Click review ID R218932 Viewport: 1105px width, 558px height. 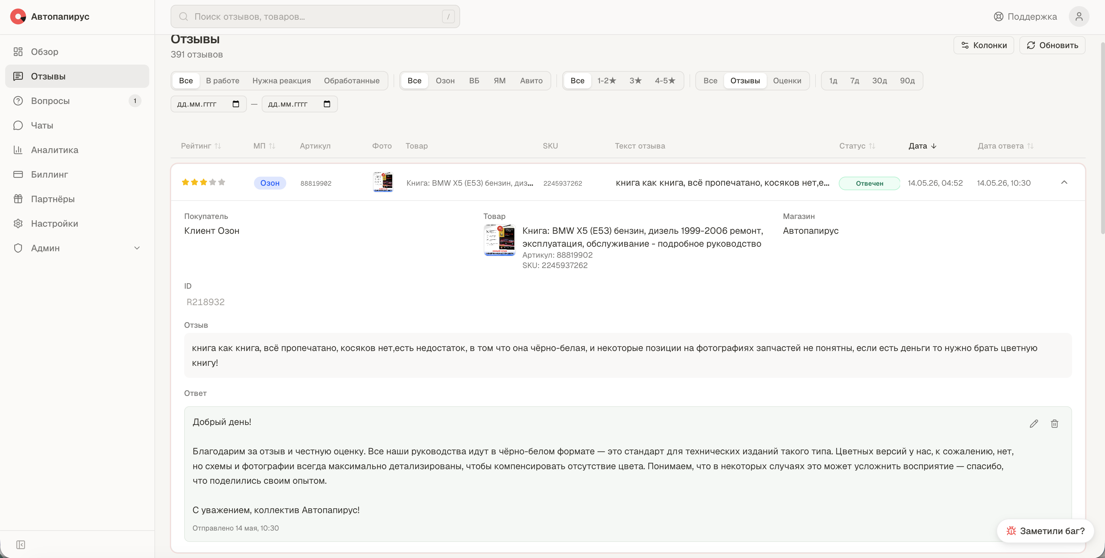[205, 302]
